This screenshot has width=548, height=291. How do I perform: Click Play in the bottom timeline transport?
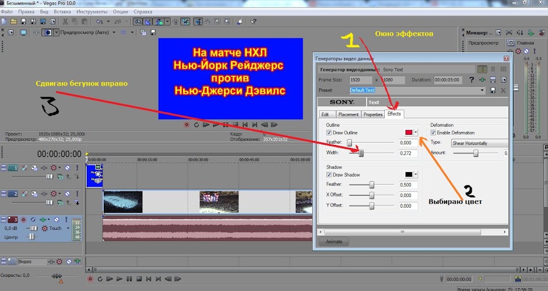[x=120, y=279]
